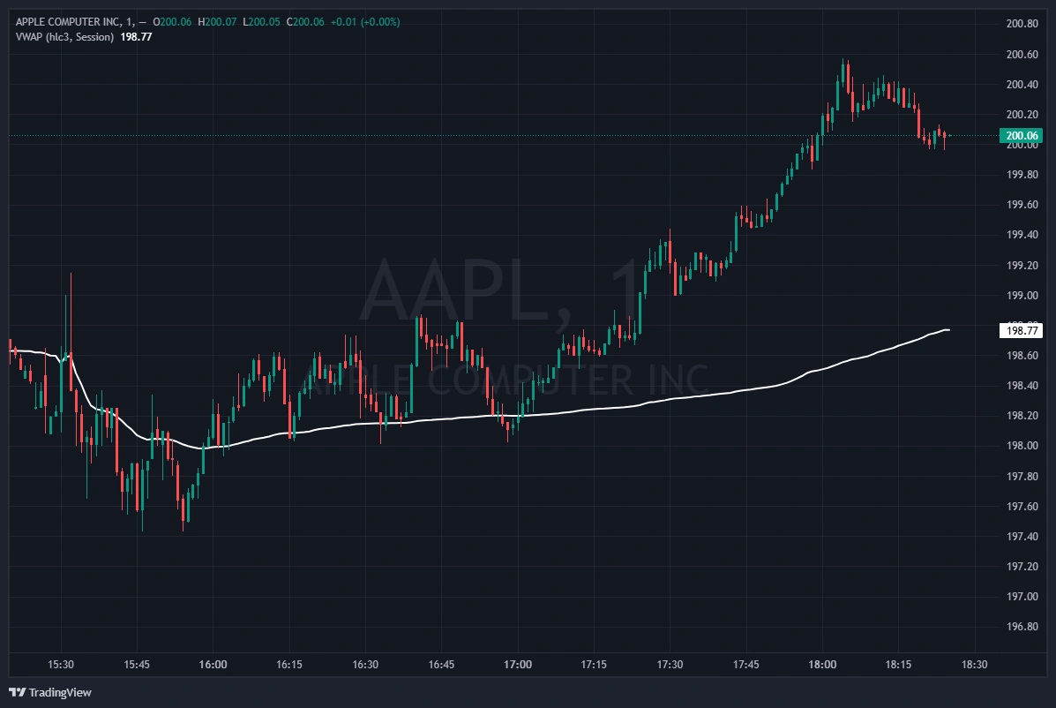Select the VWAP (hlc3, Session) indicator legend
The height and width of the screenshot is (708, 1056).
click(x=64, y=37)
